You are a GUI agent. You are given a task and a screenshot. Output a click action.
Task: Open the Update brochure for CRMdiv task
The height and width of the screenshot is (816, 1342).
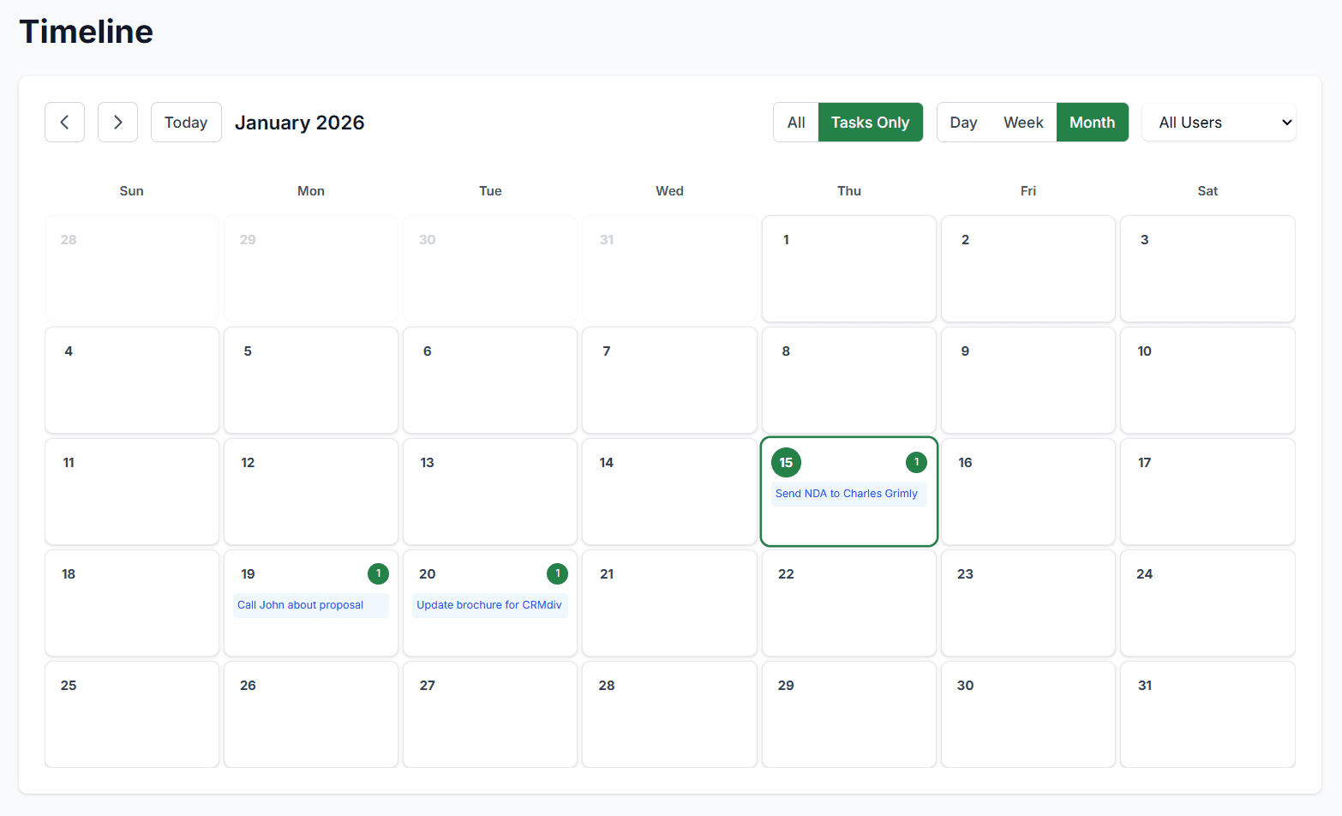[x=489, y=604]
